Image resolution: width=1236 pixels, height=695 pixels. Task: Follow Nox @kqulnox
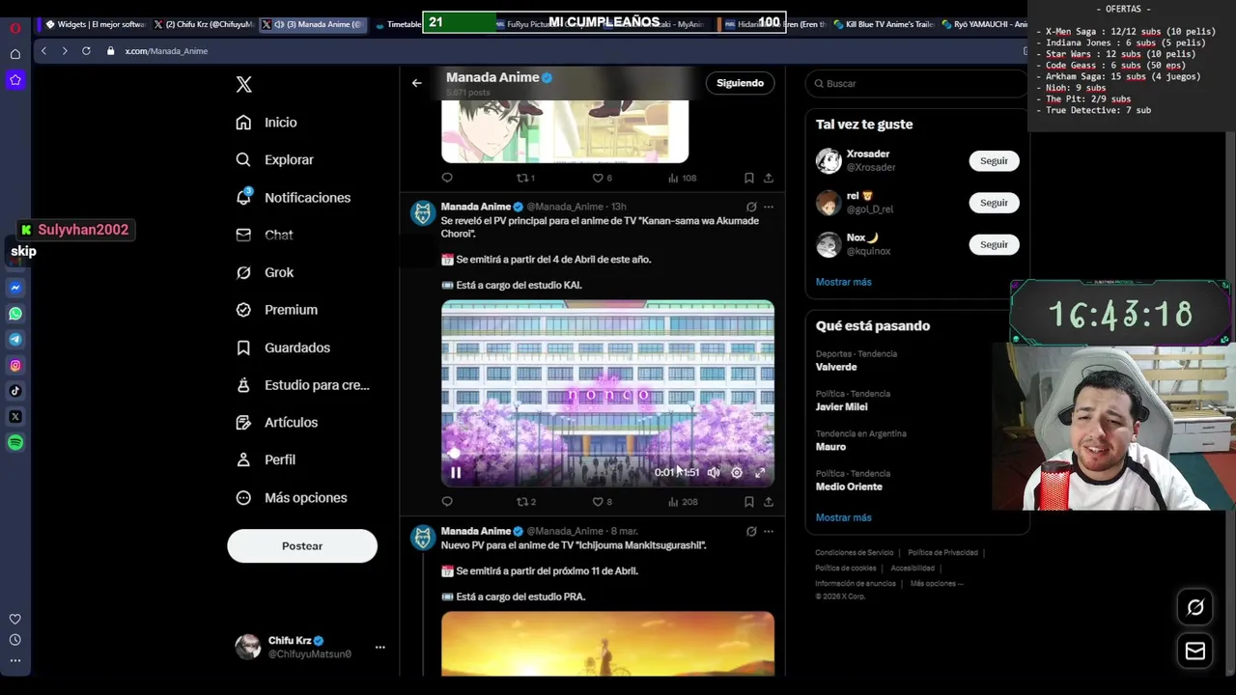coord(994,244)
